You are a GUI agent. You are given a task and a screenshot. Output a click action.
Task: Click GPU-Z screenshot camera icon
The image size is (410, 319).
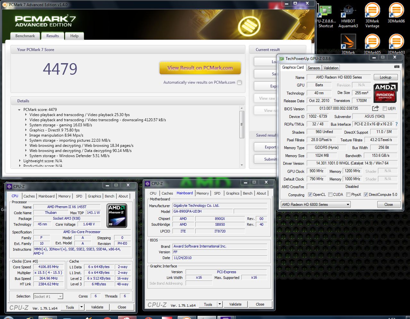[x=397, y=67]
